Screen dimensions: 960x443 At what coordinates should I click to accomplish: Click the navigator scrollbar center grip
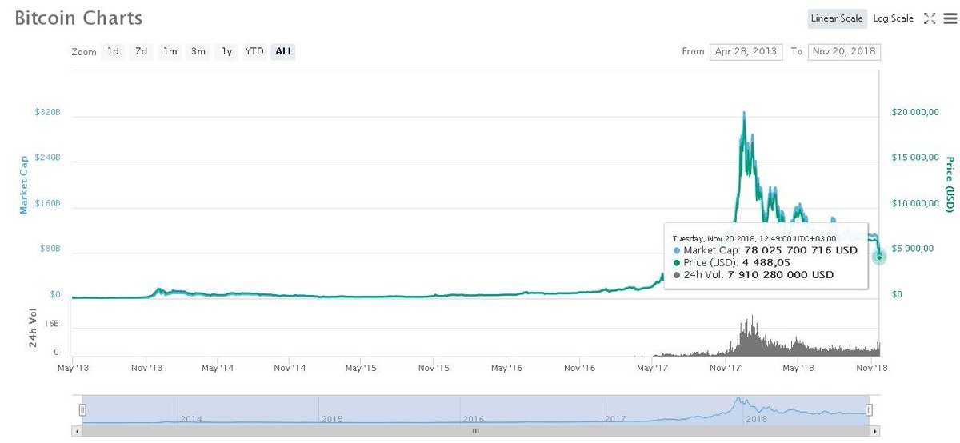[x=475, y=430]
